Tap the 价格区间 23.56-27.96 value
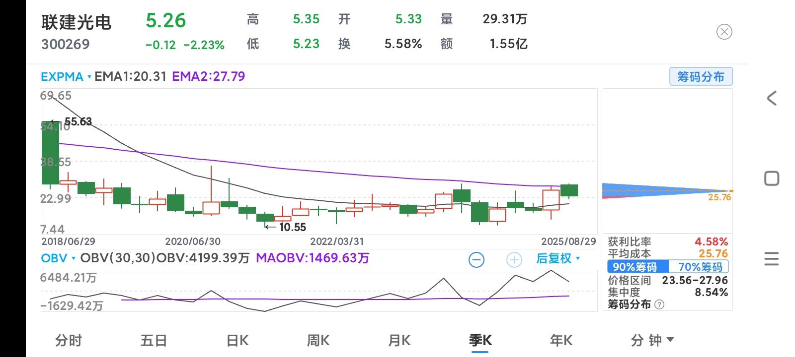This screenshot has width=795, height=357. click(695, 281)
